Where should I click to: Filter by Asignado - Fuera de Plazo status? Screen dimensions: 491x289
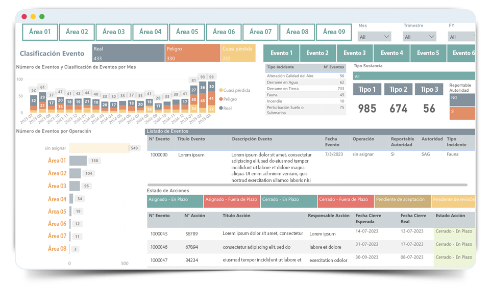(x=231, y=200)
